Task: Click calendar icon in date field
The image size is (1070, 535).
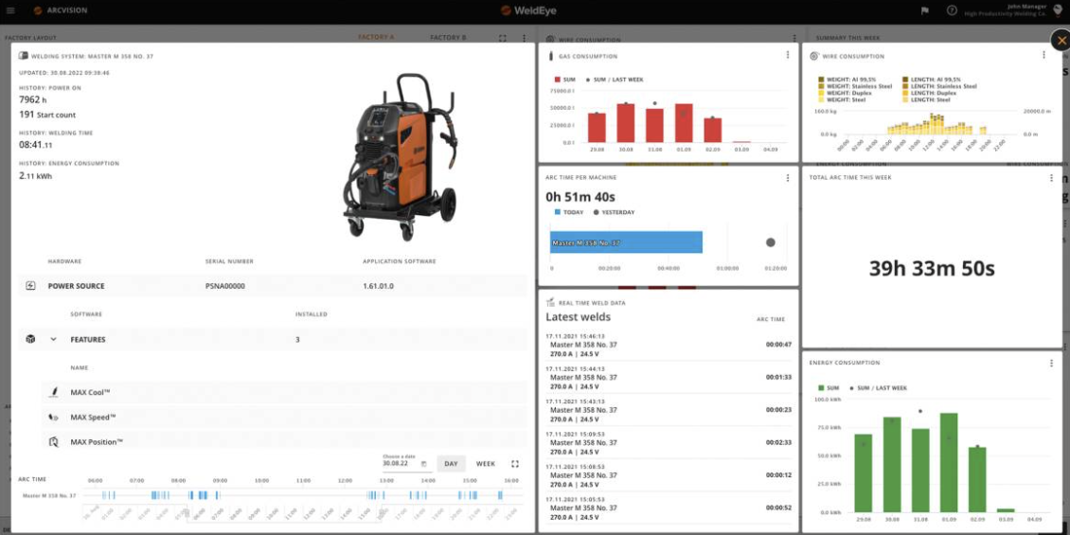Action: point(423,464)
